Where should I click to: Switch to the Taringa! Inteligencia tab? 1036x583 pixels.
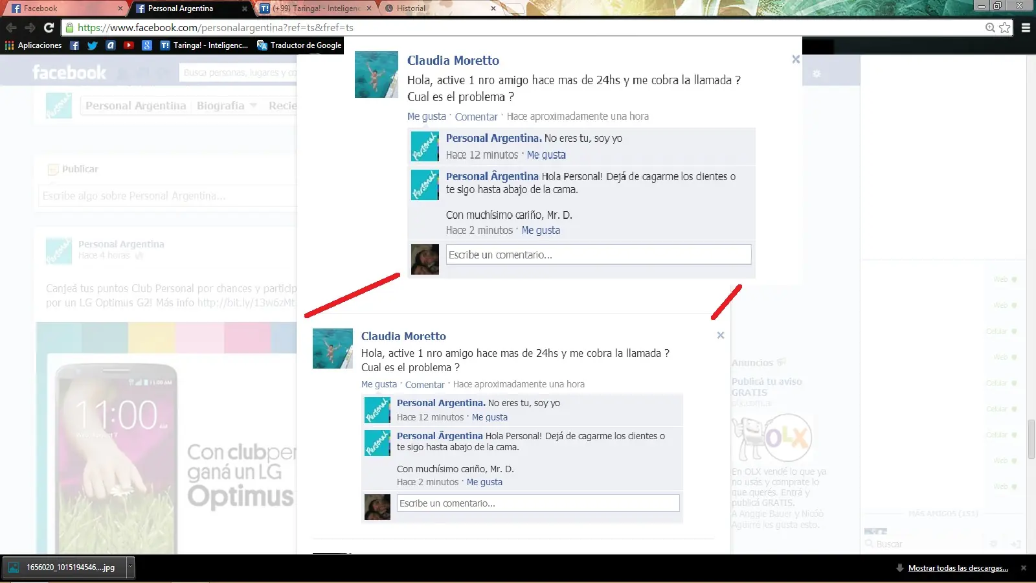pyautogui.click(x=315, y=8)
